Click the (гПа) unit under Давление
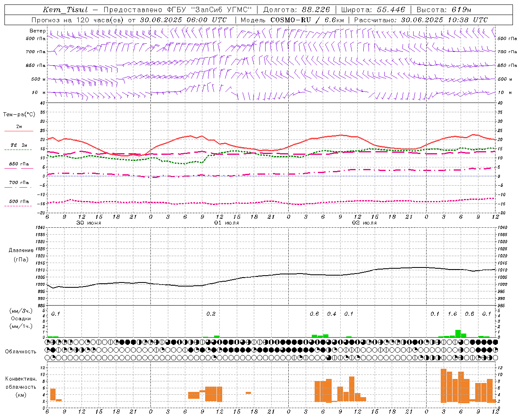519x415 pixels. click(x=21, y=259)
